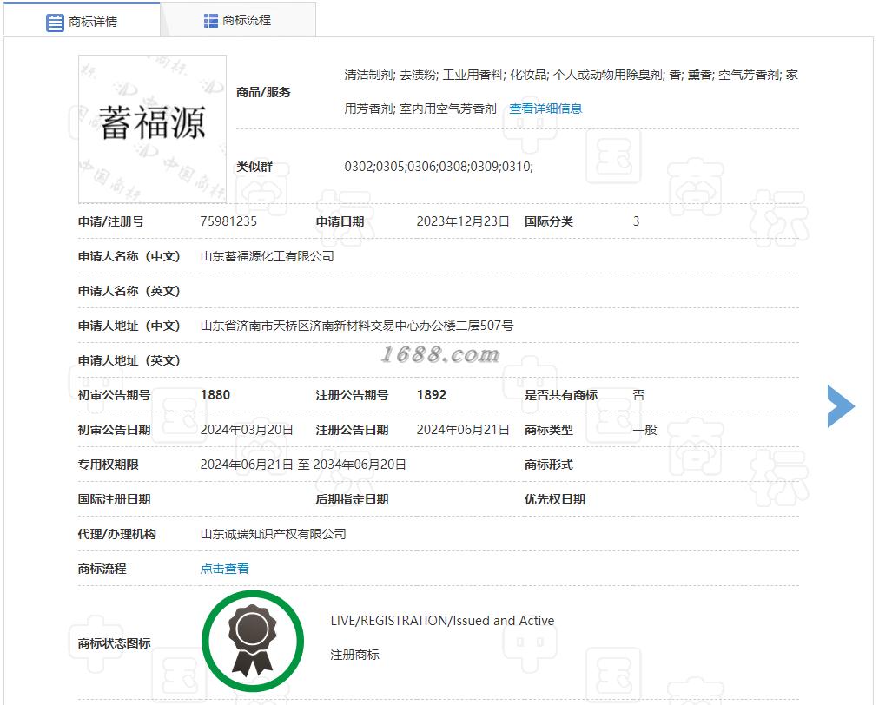879x705 pixels.
Task: Select the 申请/注册号 label
Action: click(x=111, y=221)
